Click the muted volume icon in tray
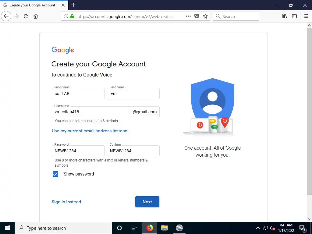This screenshot has height=234, width=312. [x=272, y=228]
